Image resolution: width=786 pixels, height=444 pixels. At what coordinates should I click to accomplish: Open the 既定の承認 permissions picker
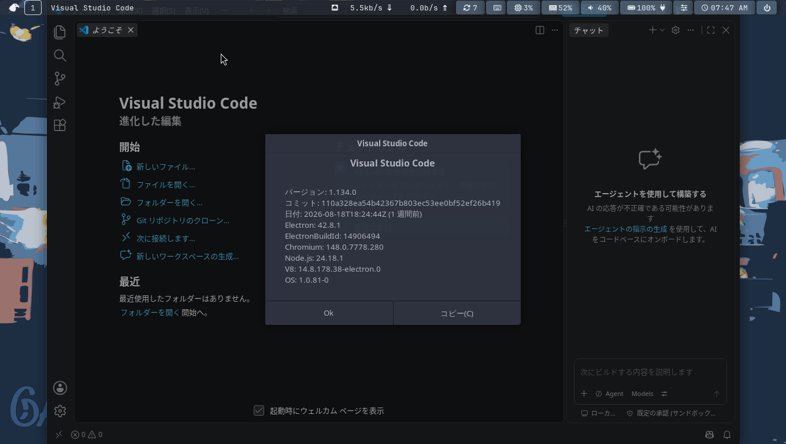click(x=671, y=413)
